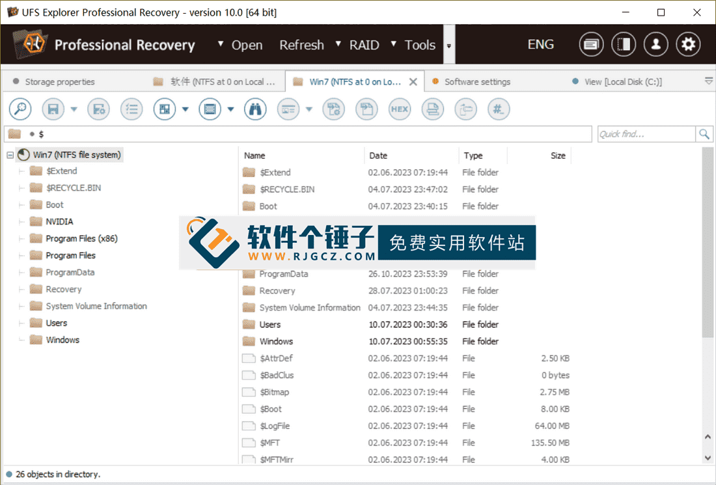716x485 pixels.
Task: Open the settings gear in the header
Action: click(688, 44)
